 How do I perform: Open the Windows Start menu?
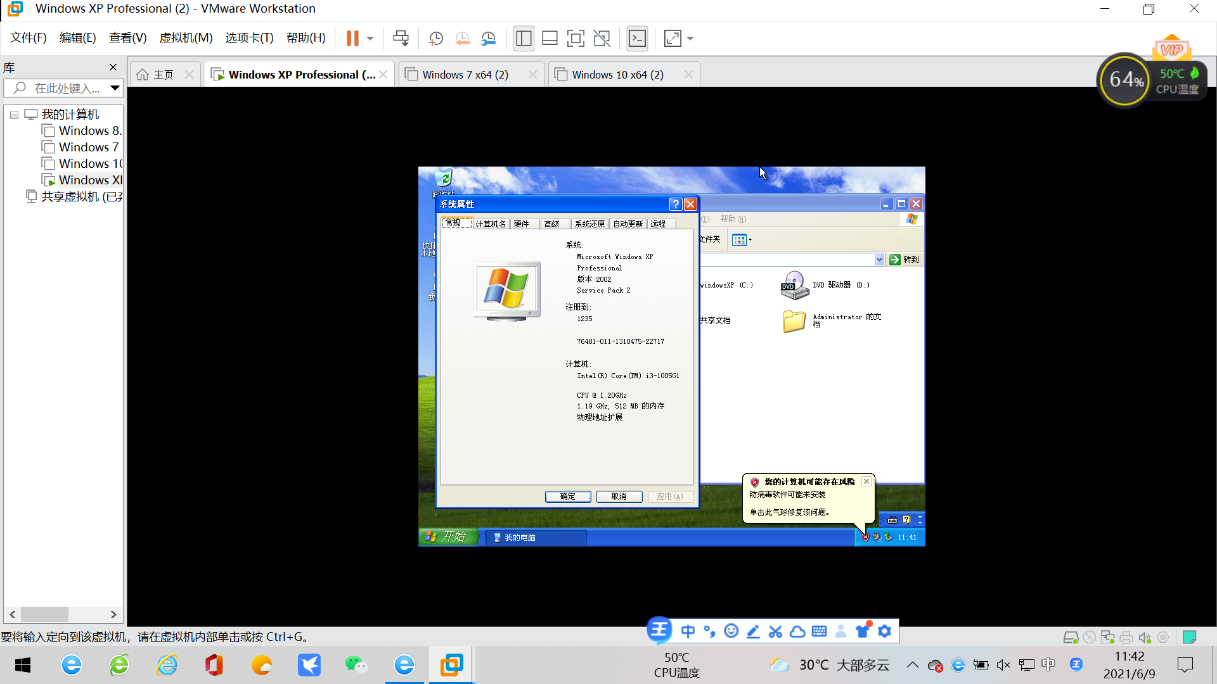pyautogui.click(x=23, y=665)
